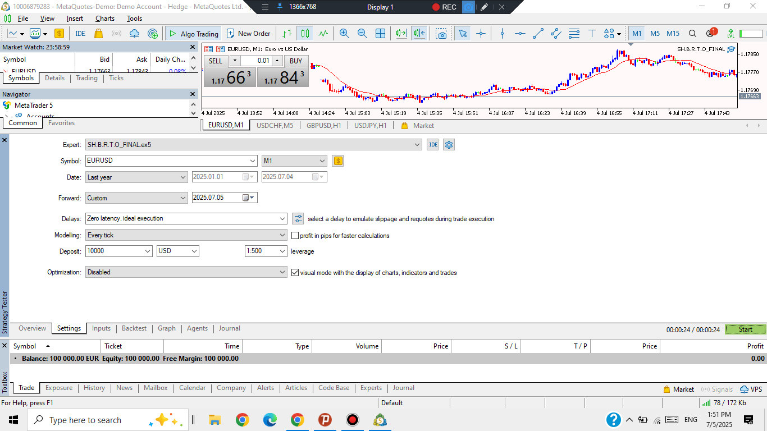Viewport: 767px width, 431px height.
Task: Toggle Algo Trading on or off
Action: (193, 34)
